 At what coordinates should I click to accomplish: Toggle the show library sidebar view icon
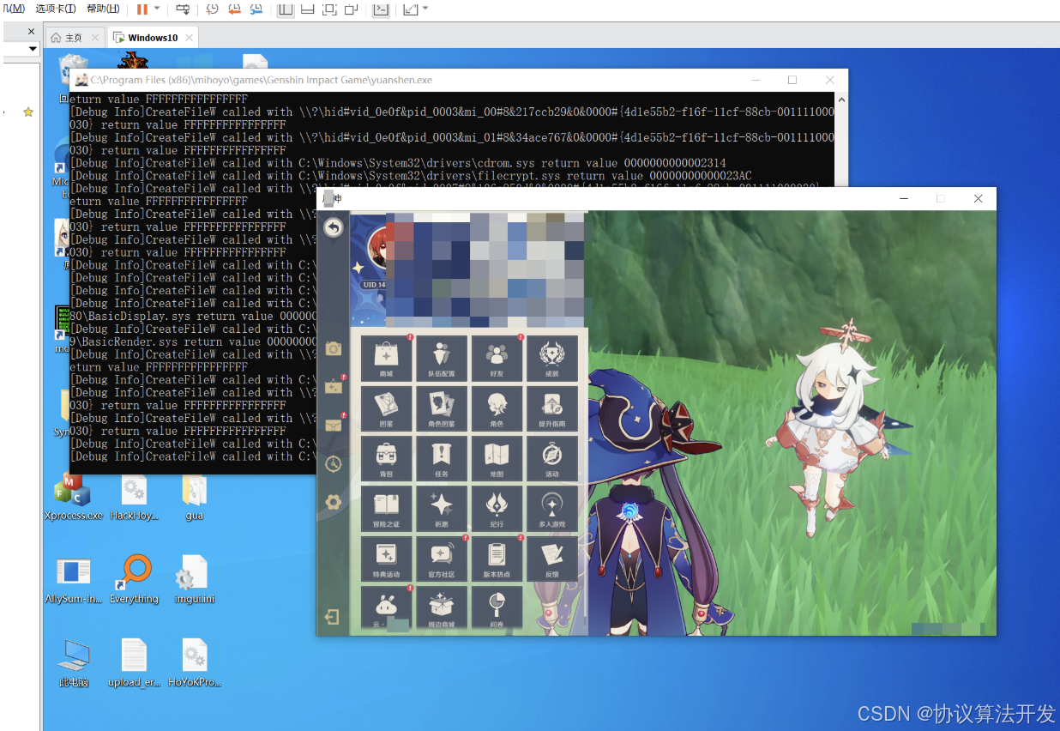coord(286,9)
